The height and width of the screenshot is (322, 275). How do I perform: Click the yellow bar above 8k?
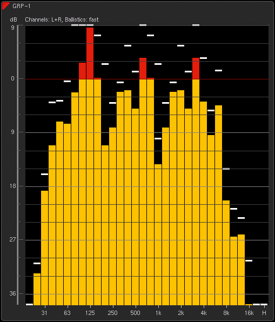pyautogui.click(x=226, y=253)
